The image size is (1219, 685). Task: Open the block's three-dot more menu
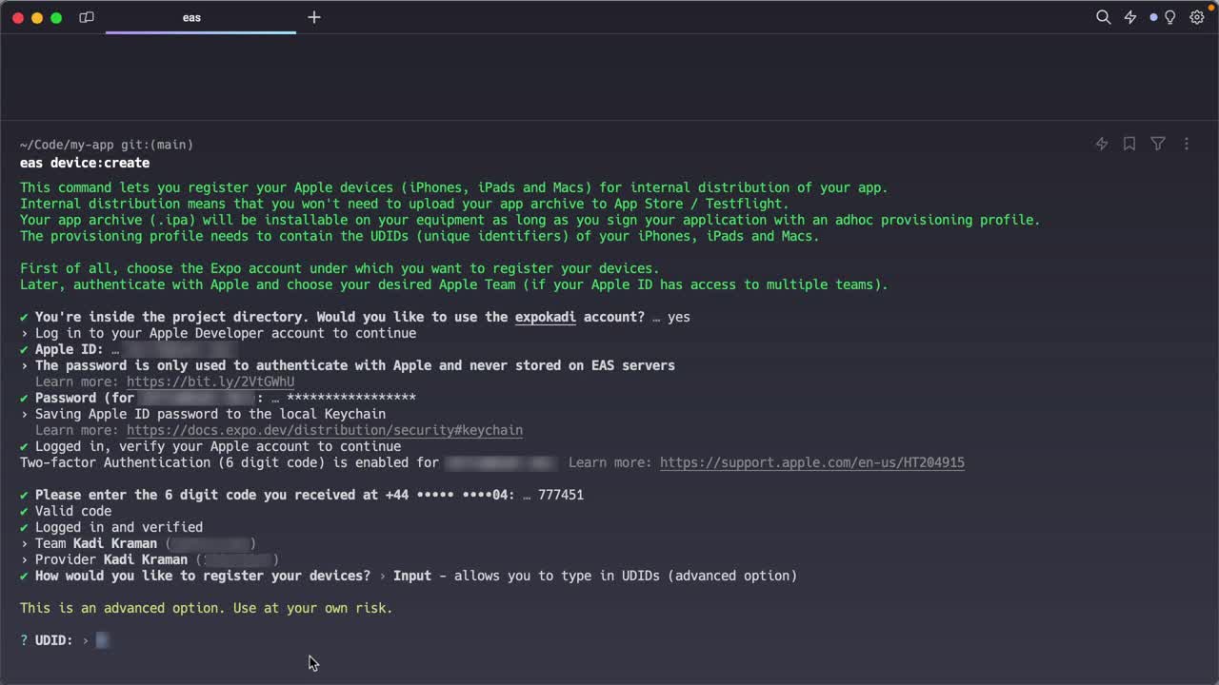coord(1187,144)
